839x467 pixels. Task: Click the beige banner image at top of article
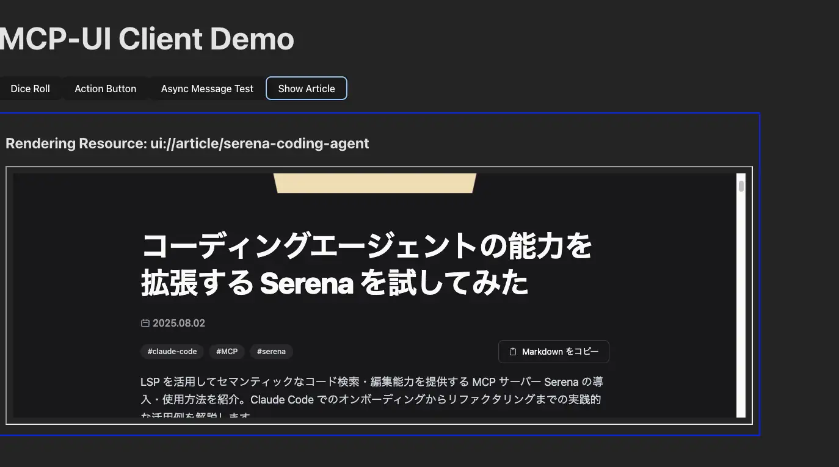[375, 183]
